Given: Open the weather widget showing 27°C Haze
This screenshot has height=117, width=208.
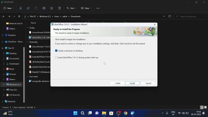Looking at the screenshot, I should [x=8, y=113].
